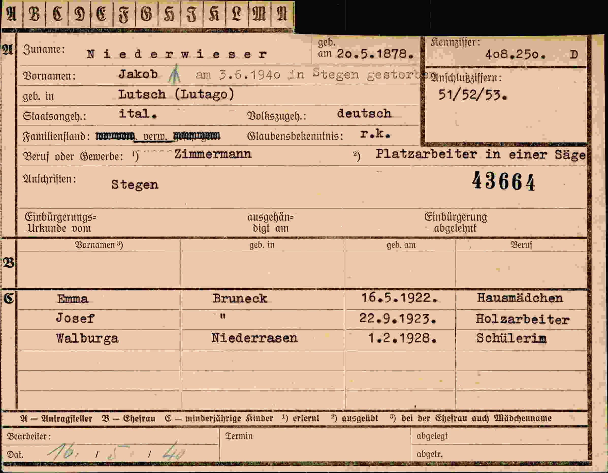The image size is (608, 473).
Task: Click the child name Josef
Action: point(75,318)
